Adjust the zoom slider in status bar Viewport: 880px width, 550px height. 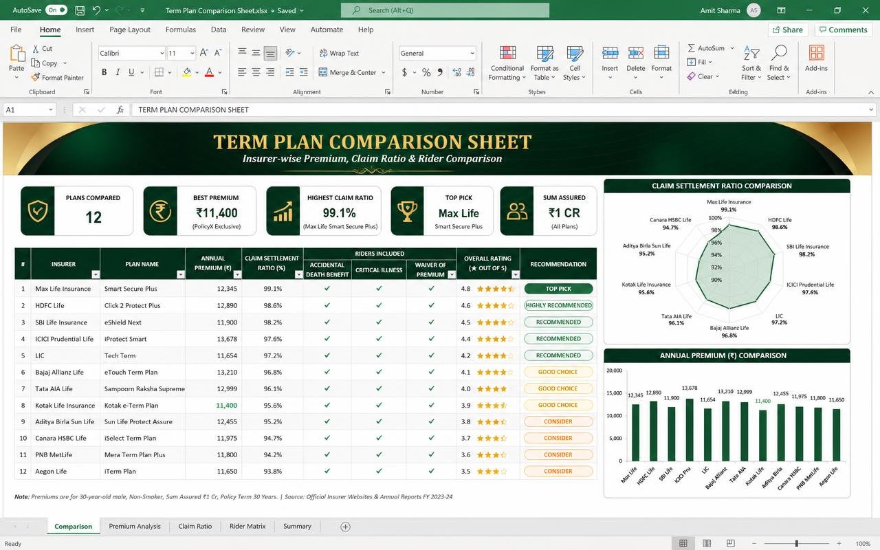pos(797,543)
